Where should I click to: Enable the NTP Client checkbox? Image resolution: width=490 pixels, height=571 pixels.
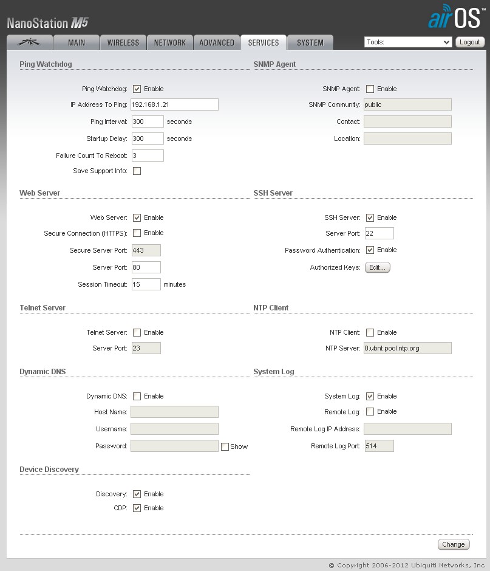370,332
